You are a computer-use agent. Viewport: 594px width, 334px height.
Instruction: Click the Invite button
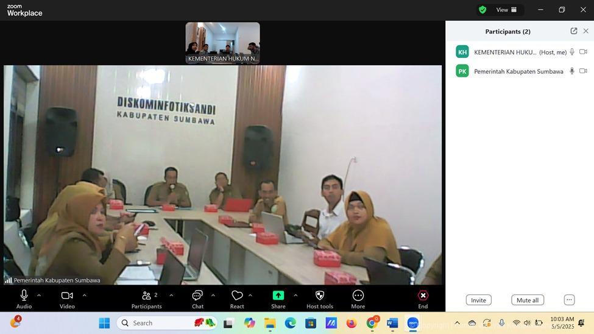pos(478,300)
